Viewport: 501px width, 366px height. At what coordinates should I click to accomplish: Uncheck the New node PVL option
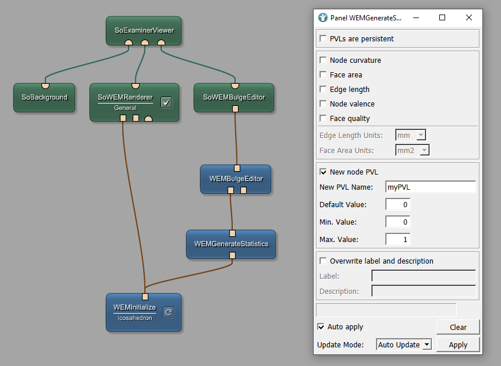tap(324, 172)
